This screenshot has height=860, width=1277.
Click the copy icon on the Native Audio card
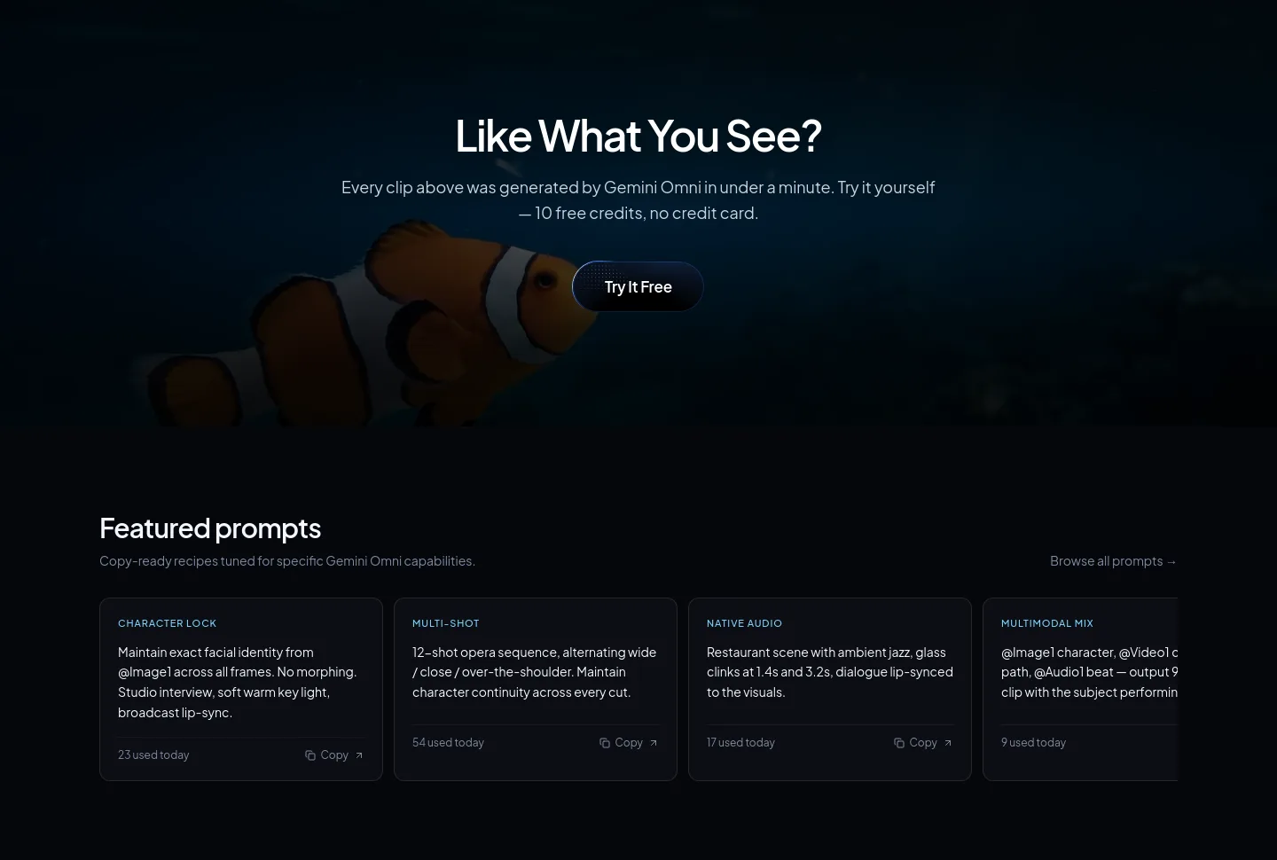[x=899, y=743]
